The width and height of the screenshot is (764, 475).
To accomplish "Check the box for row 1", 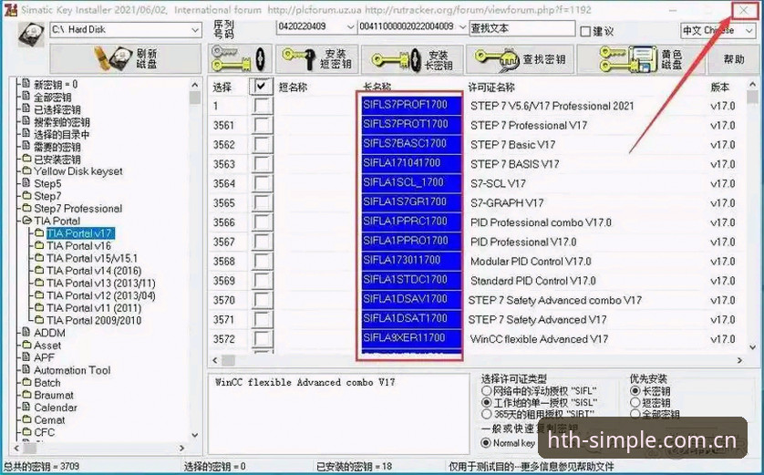I will pos(262,106).
